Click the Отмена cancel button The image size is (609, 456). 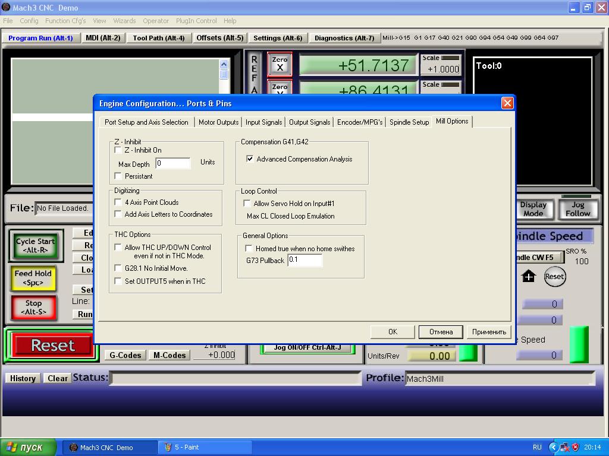click(x=441, y=332)
